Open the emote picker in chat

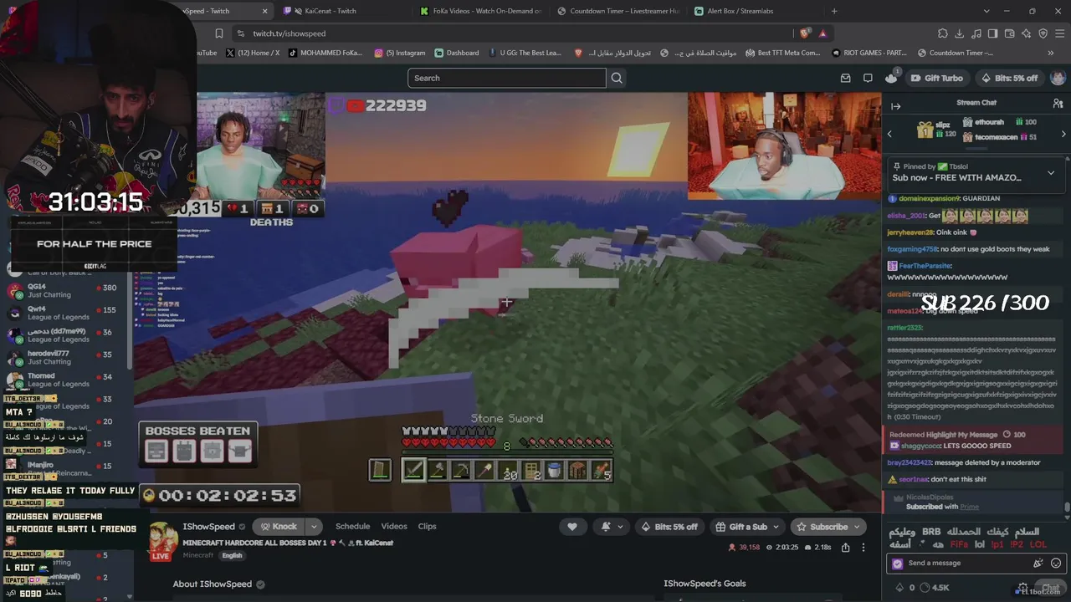coord(1056,564)
